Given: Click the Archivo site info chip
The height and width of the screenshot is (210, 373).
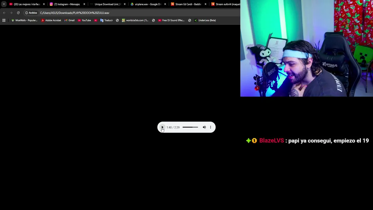Looking at the screenshot, I should click(x=31, y=13).
